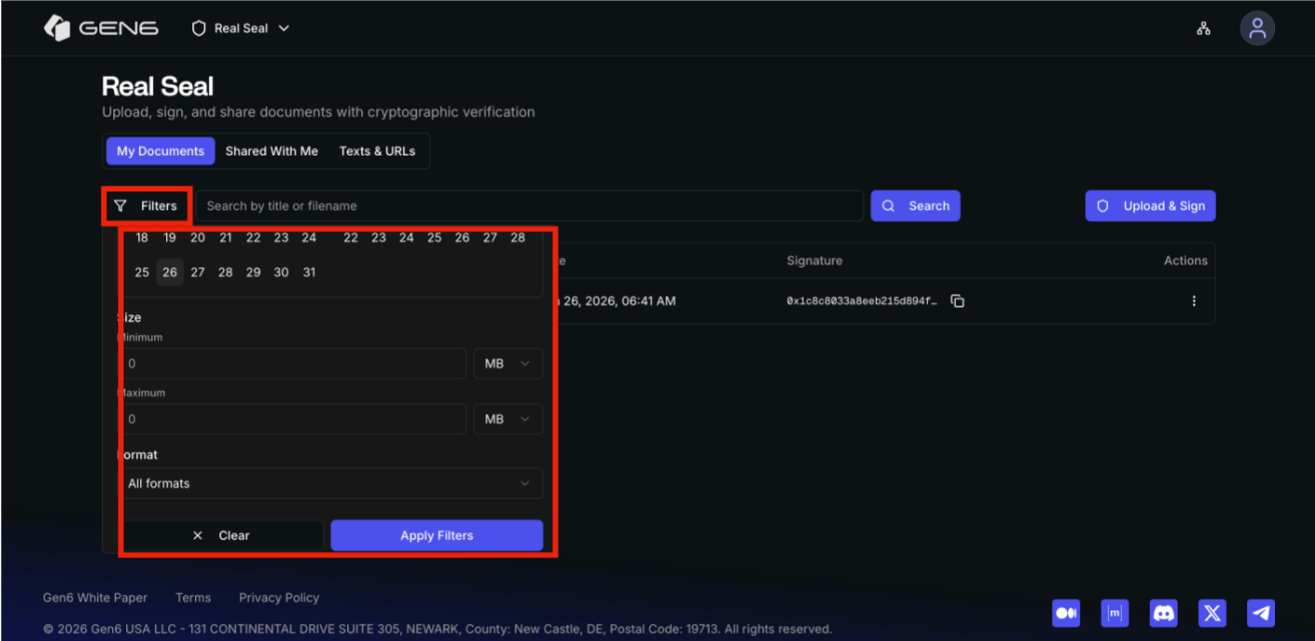Image resolution: width=1315 pixels, height=641 pixels.
Task: Click the search by title input field
Action: [529, 206]
